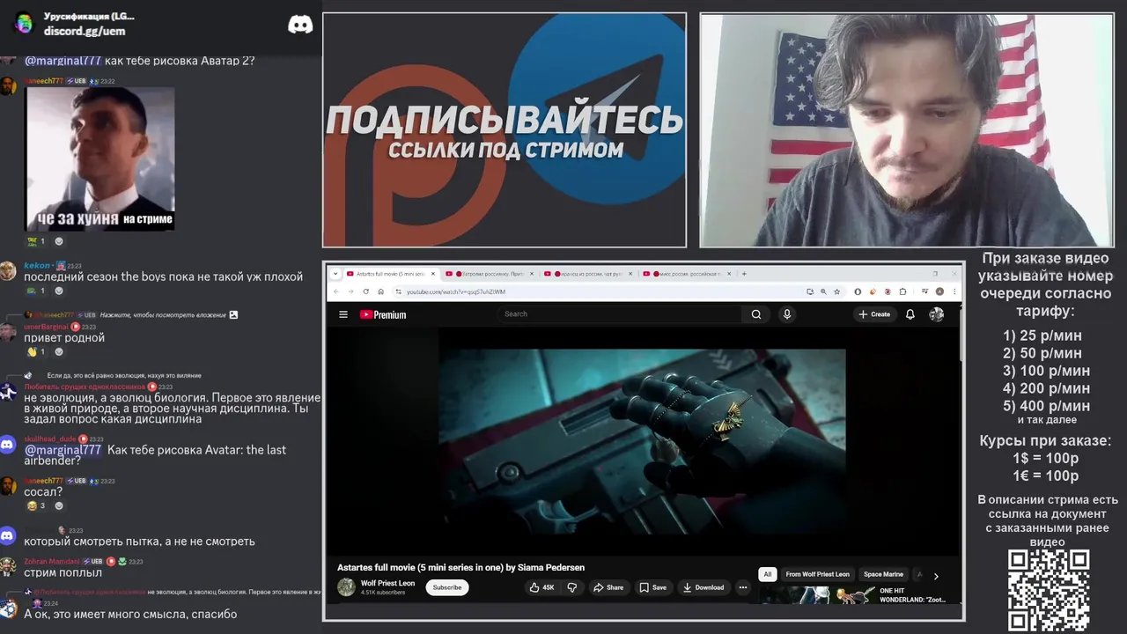Click the server icon beside discord.gg/uem
Screen dimensions: 1127x634
click(23, 23)
